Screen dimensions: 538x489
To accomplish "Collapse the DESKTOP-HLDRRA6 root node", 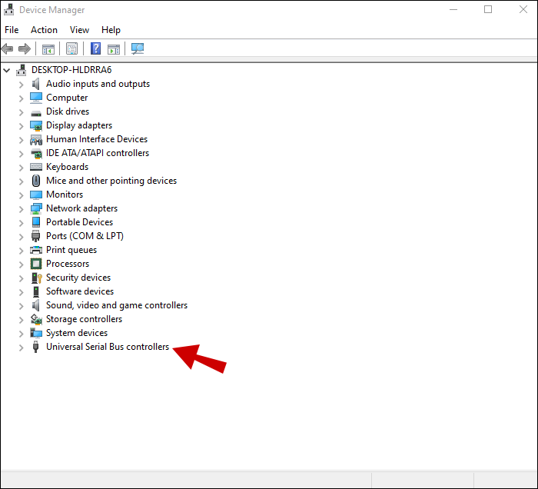I will tap(6, 70).
